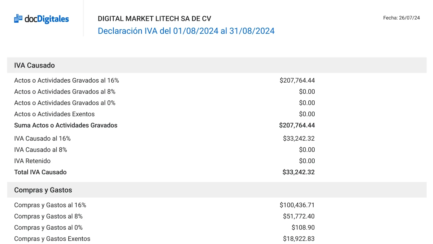Click the $108.90 Compras al 0% amount
The width and height of the screenshot is (433, 244).
pyautogui.click(x=303, y=228)
